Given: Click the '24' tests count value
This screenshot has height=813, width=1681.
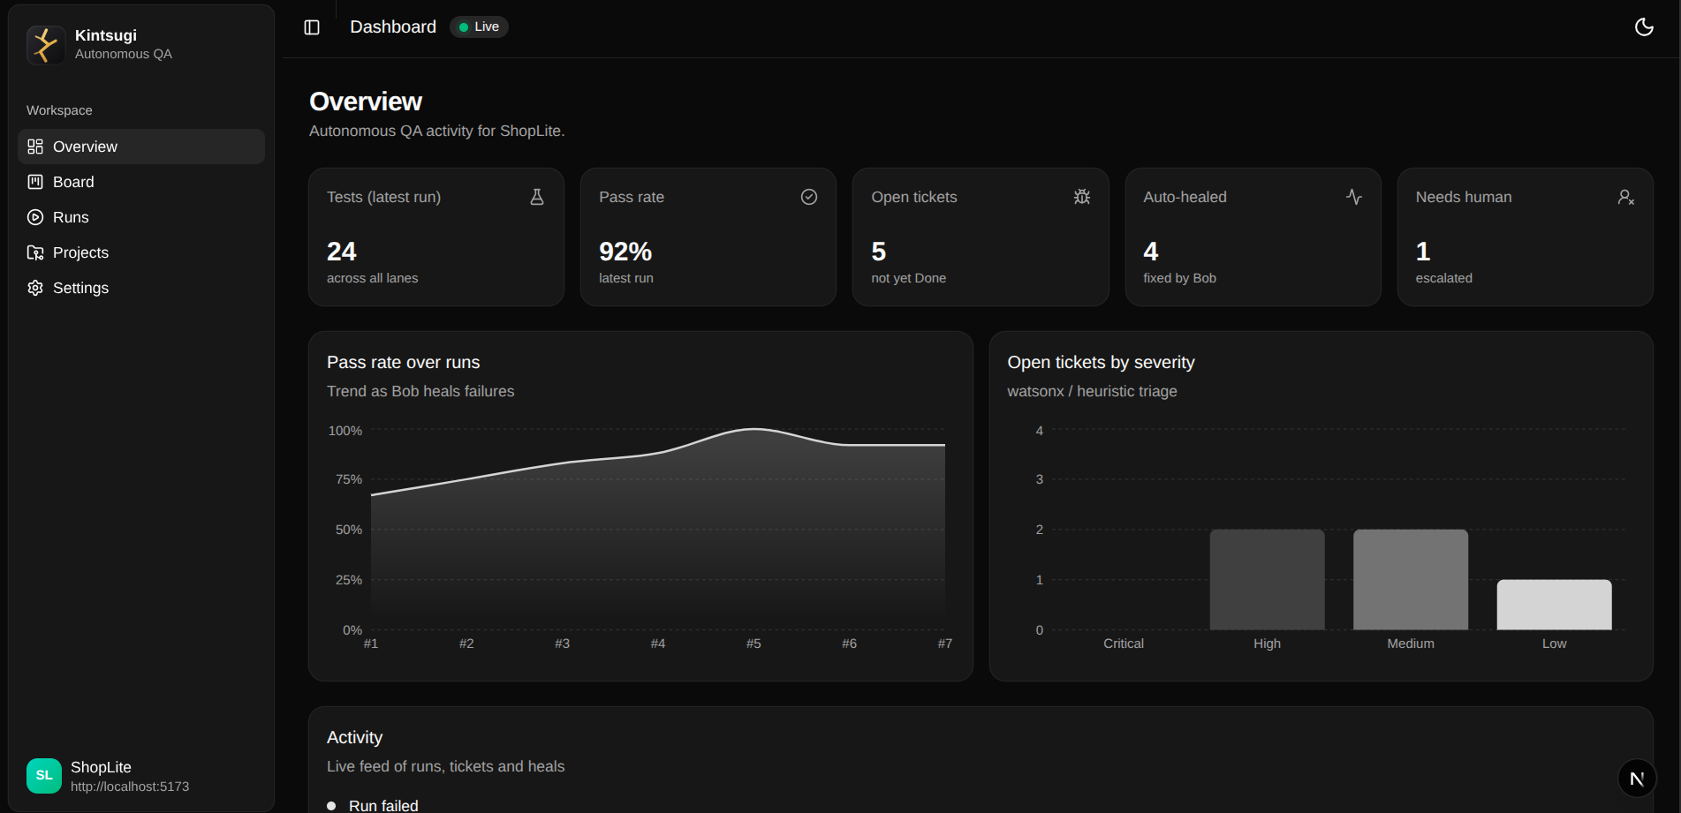Looking at the screenshot, I should point(342,252).
